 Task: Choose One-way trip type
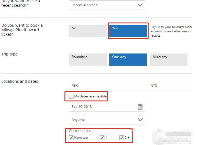(x=128, y=60)
